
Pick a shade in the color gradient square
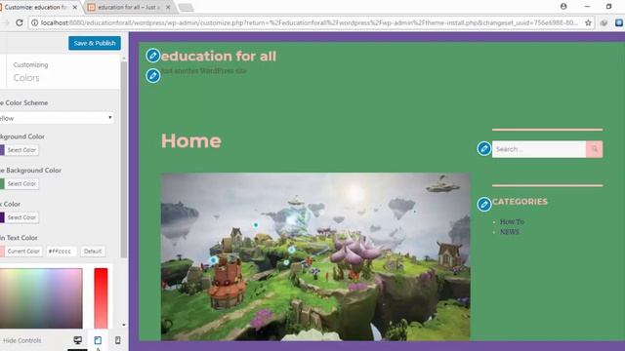pos(41,298)
